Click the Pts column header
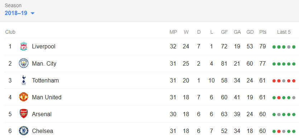This screenshot has width=299, height=138. 263,32
